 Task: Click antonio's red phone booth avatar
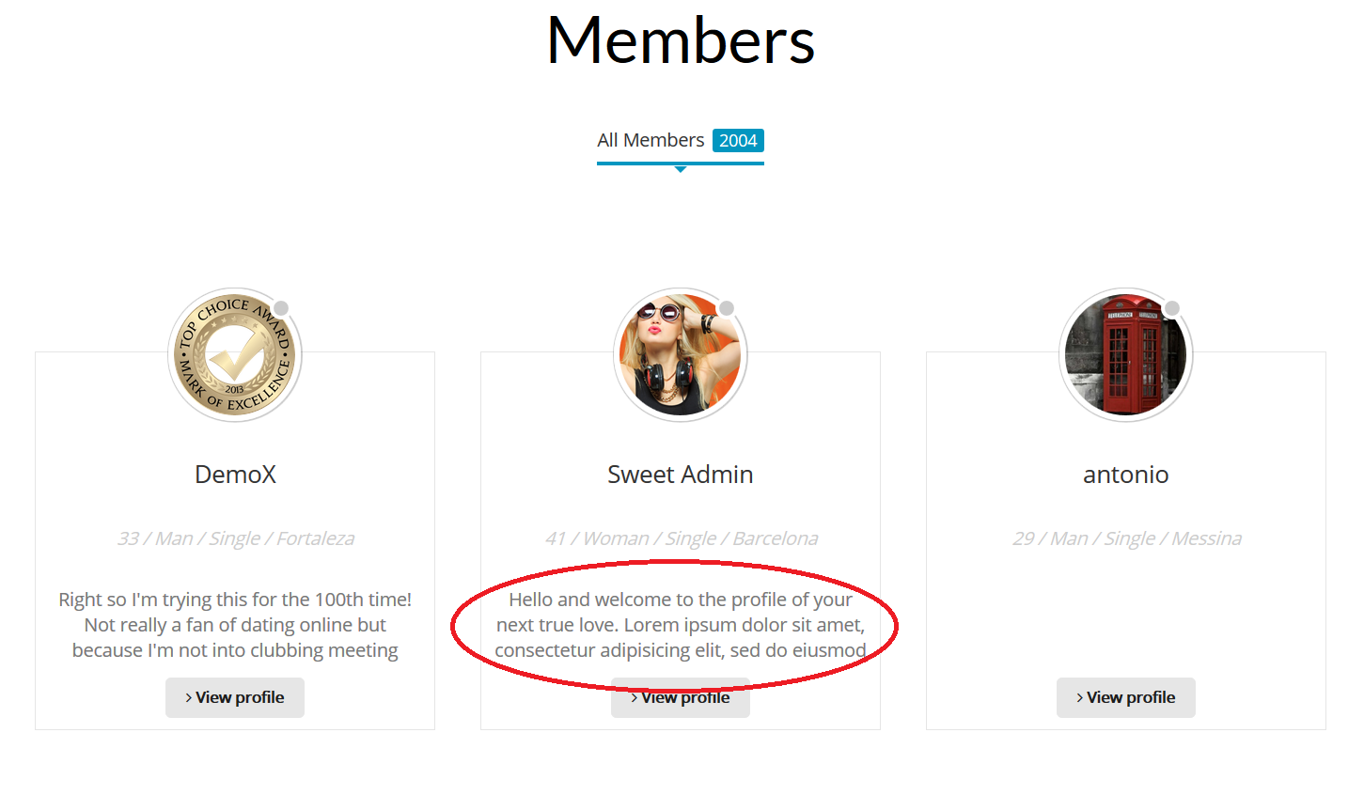tap(1126, 355)
